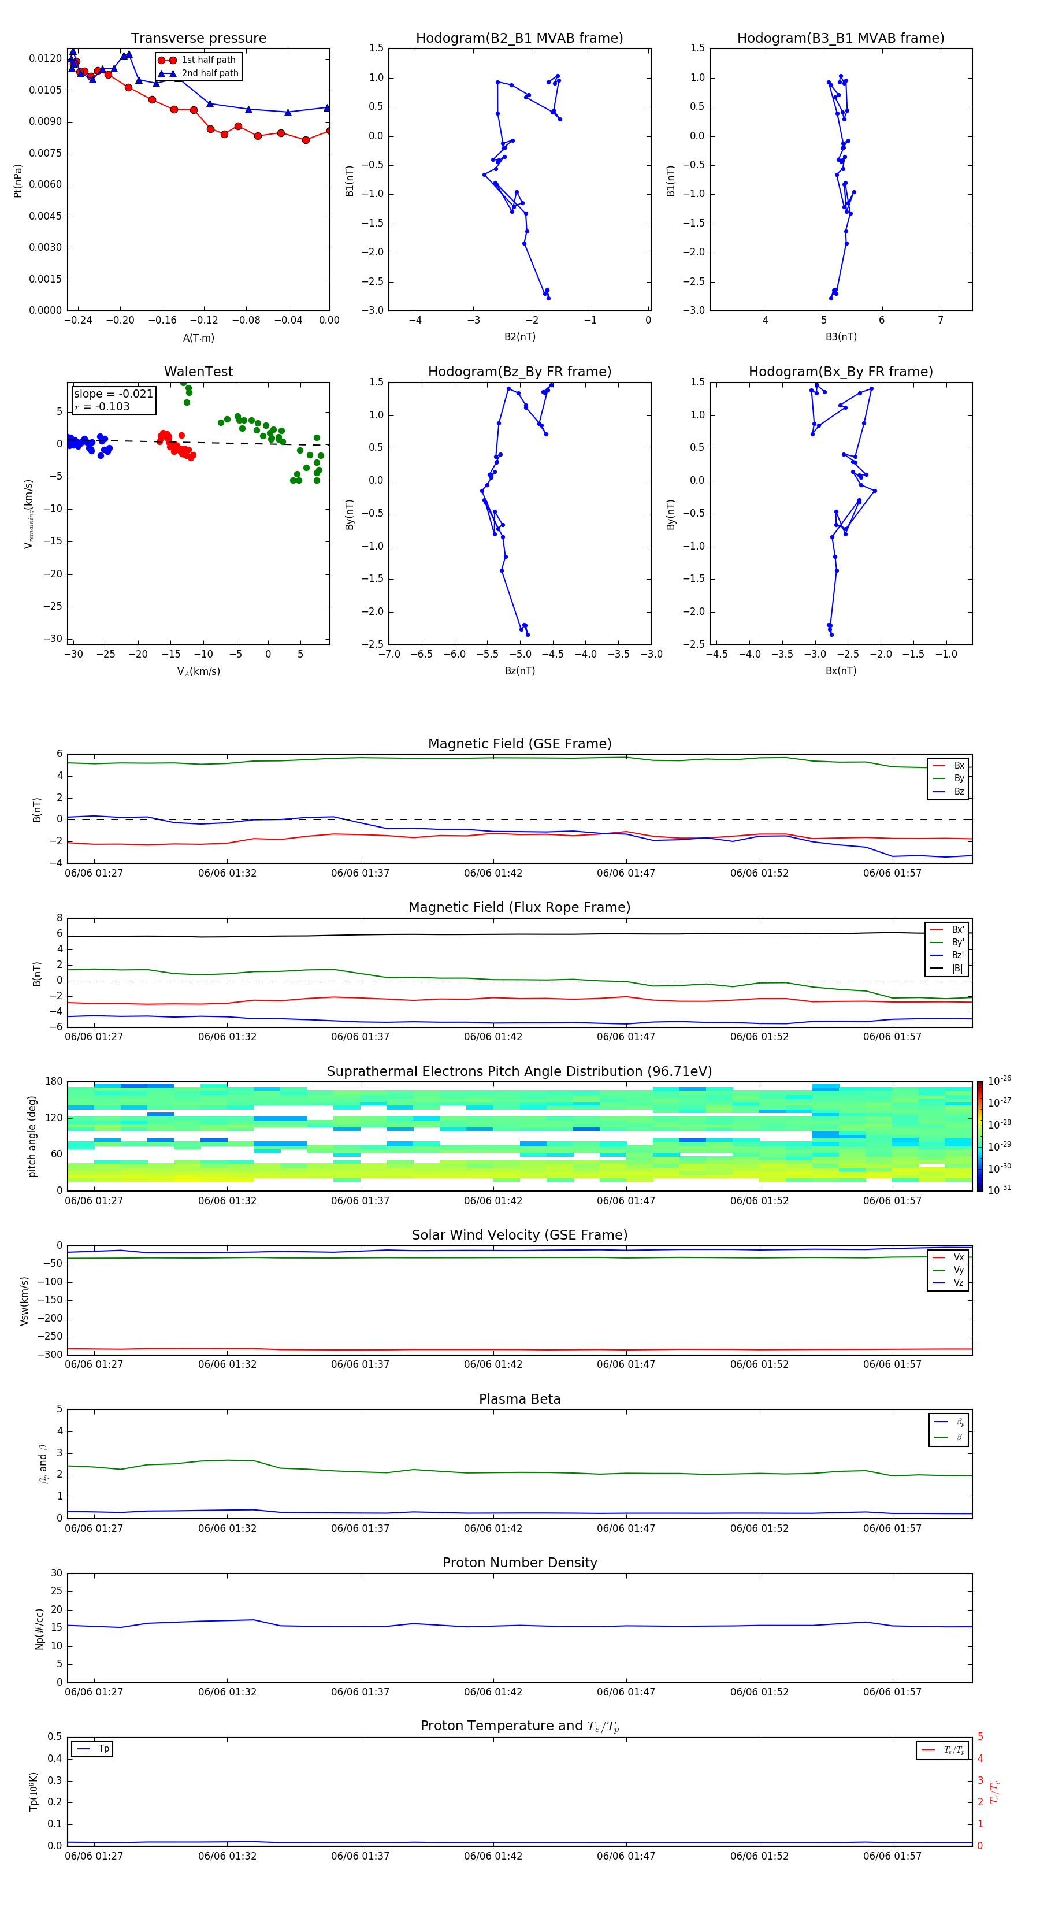The height and width of the screenshot is (1907, 1040).
Task: Click the "Magnetic Field (Flux Rope Frame)" title
Action: click(x=519, y=908)
